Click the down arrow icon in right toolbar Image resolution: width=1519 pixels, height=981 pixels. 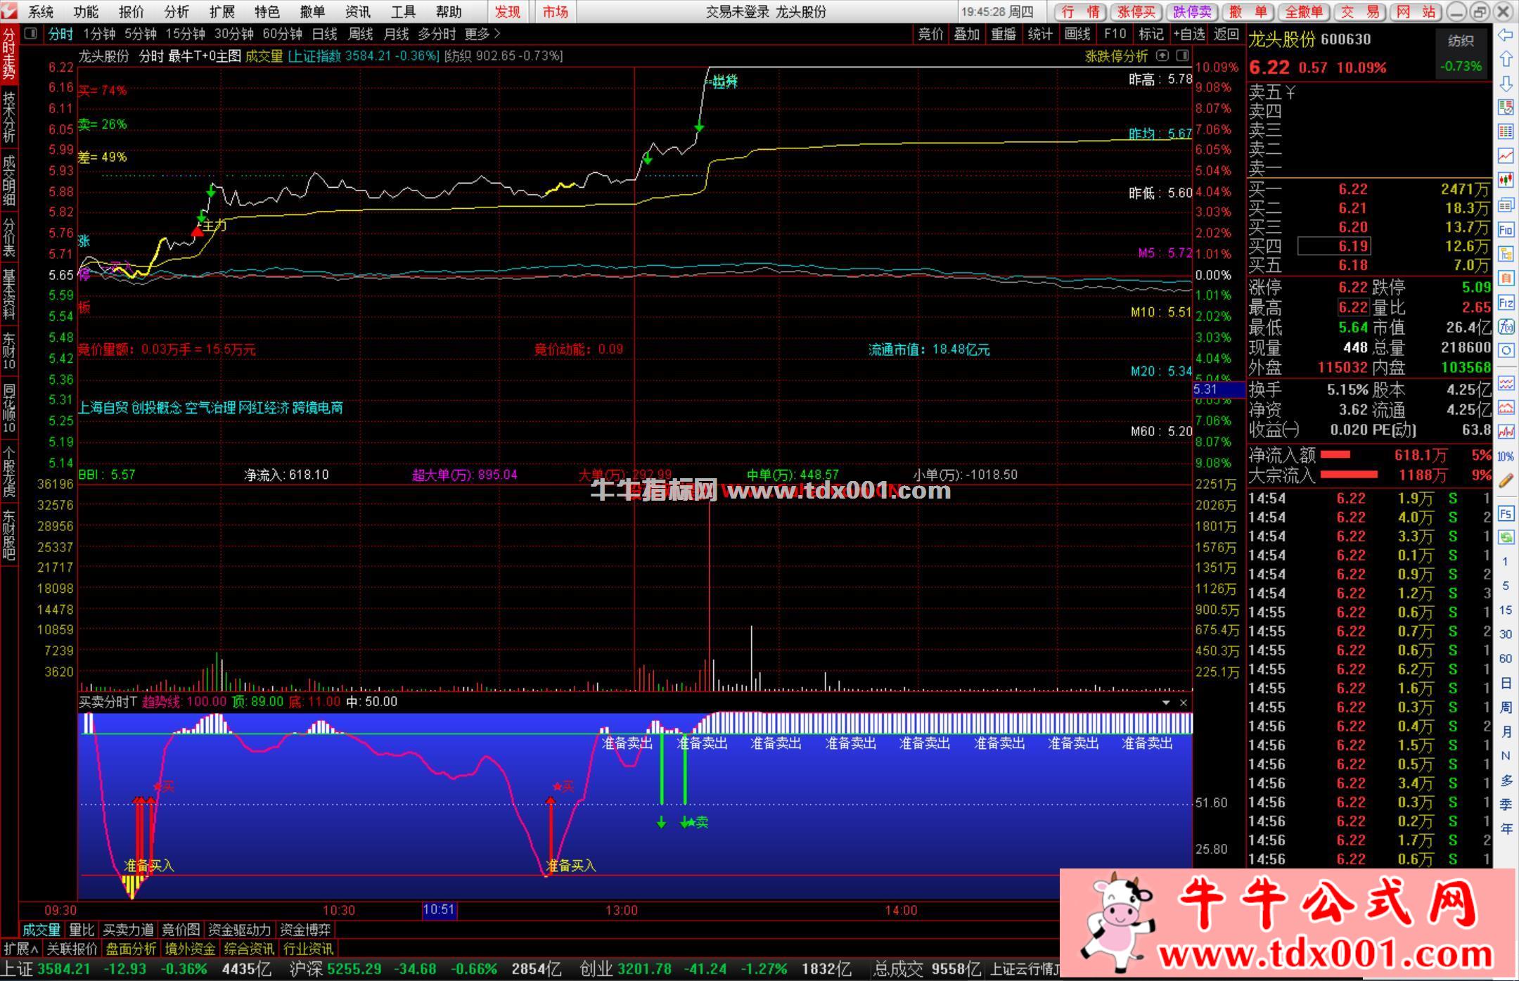(x=1506, y=83)
